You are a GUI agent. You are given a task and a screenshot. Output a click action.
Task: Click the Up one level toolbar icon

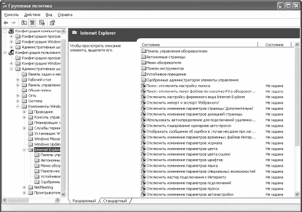(24, 23)
